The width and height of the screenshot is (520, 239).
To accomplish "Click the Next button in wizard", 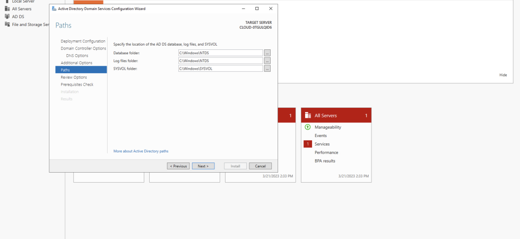I will (x=203, y=166).
